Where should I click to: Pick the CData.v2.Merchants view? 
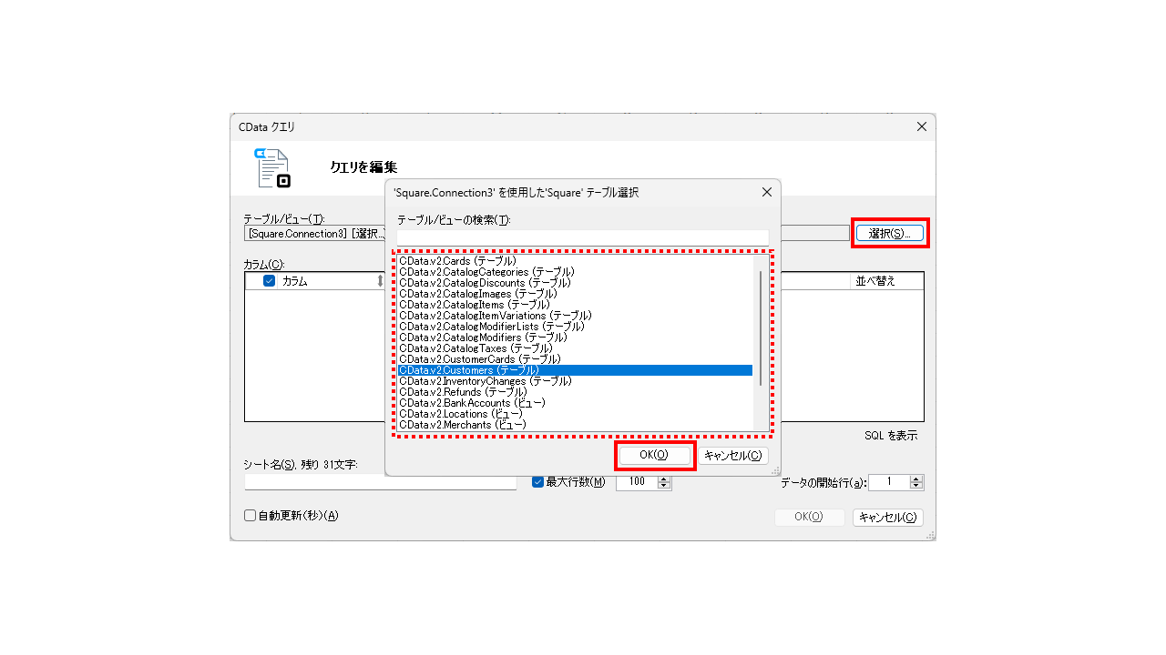(575, 425)
